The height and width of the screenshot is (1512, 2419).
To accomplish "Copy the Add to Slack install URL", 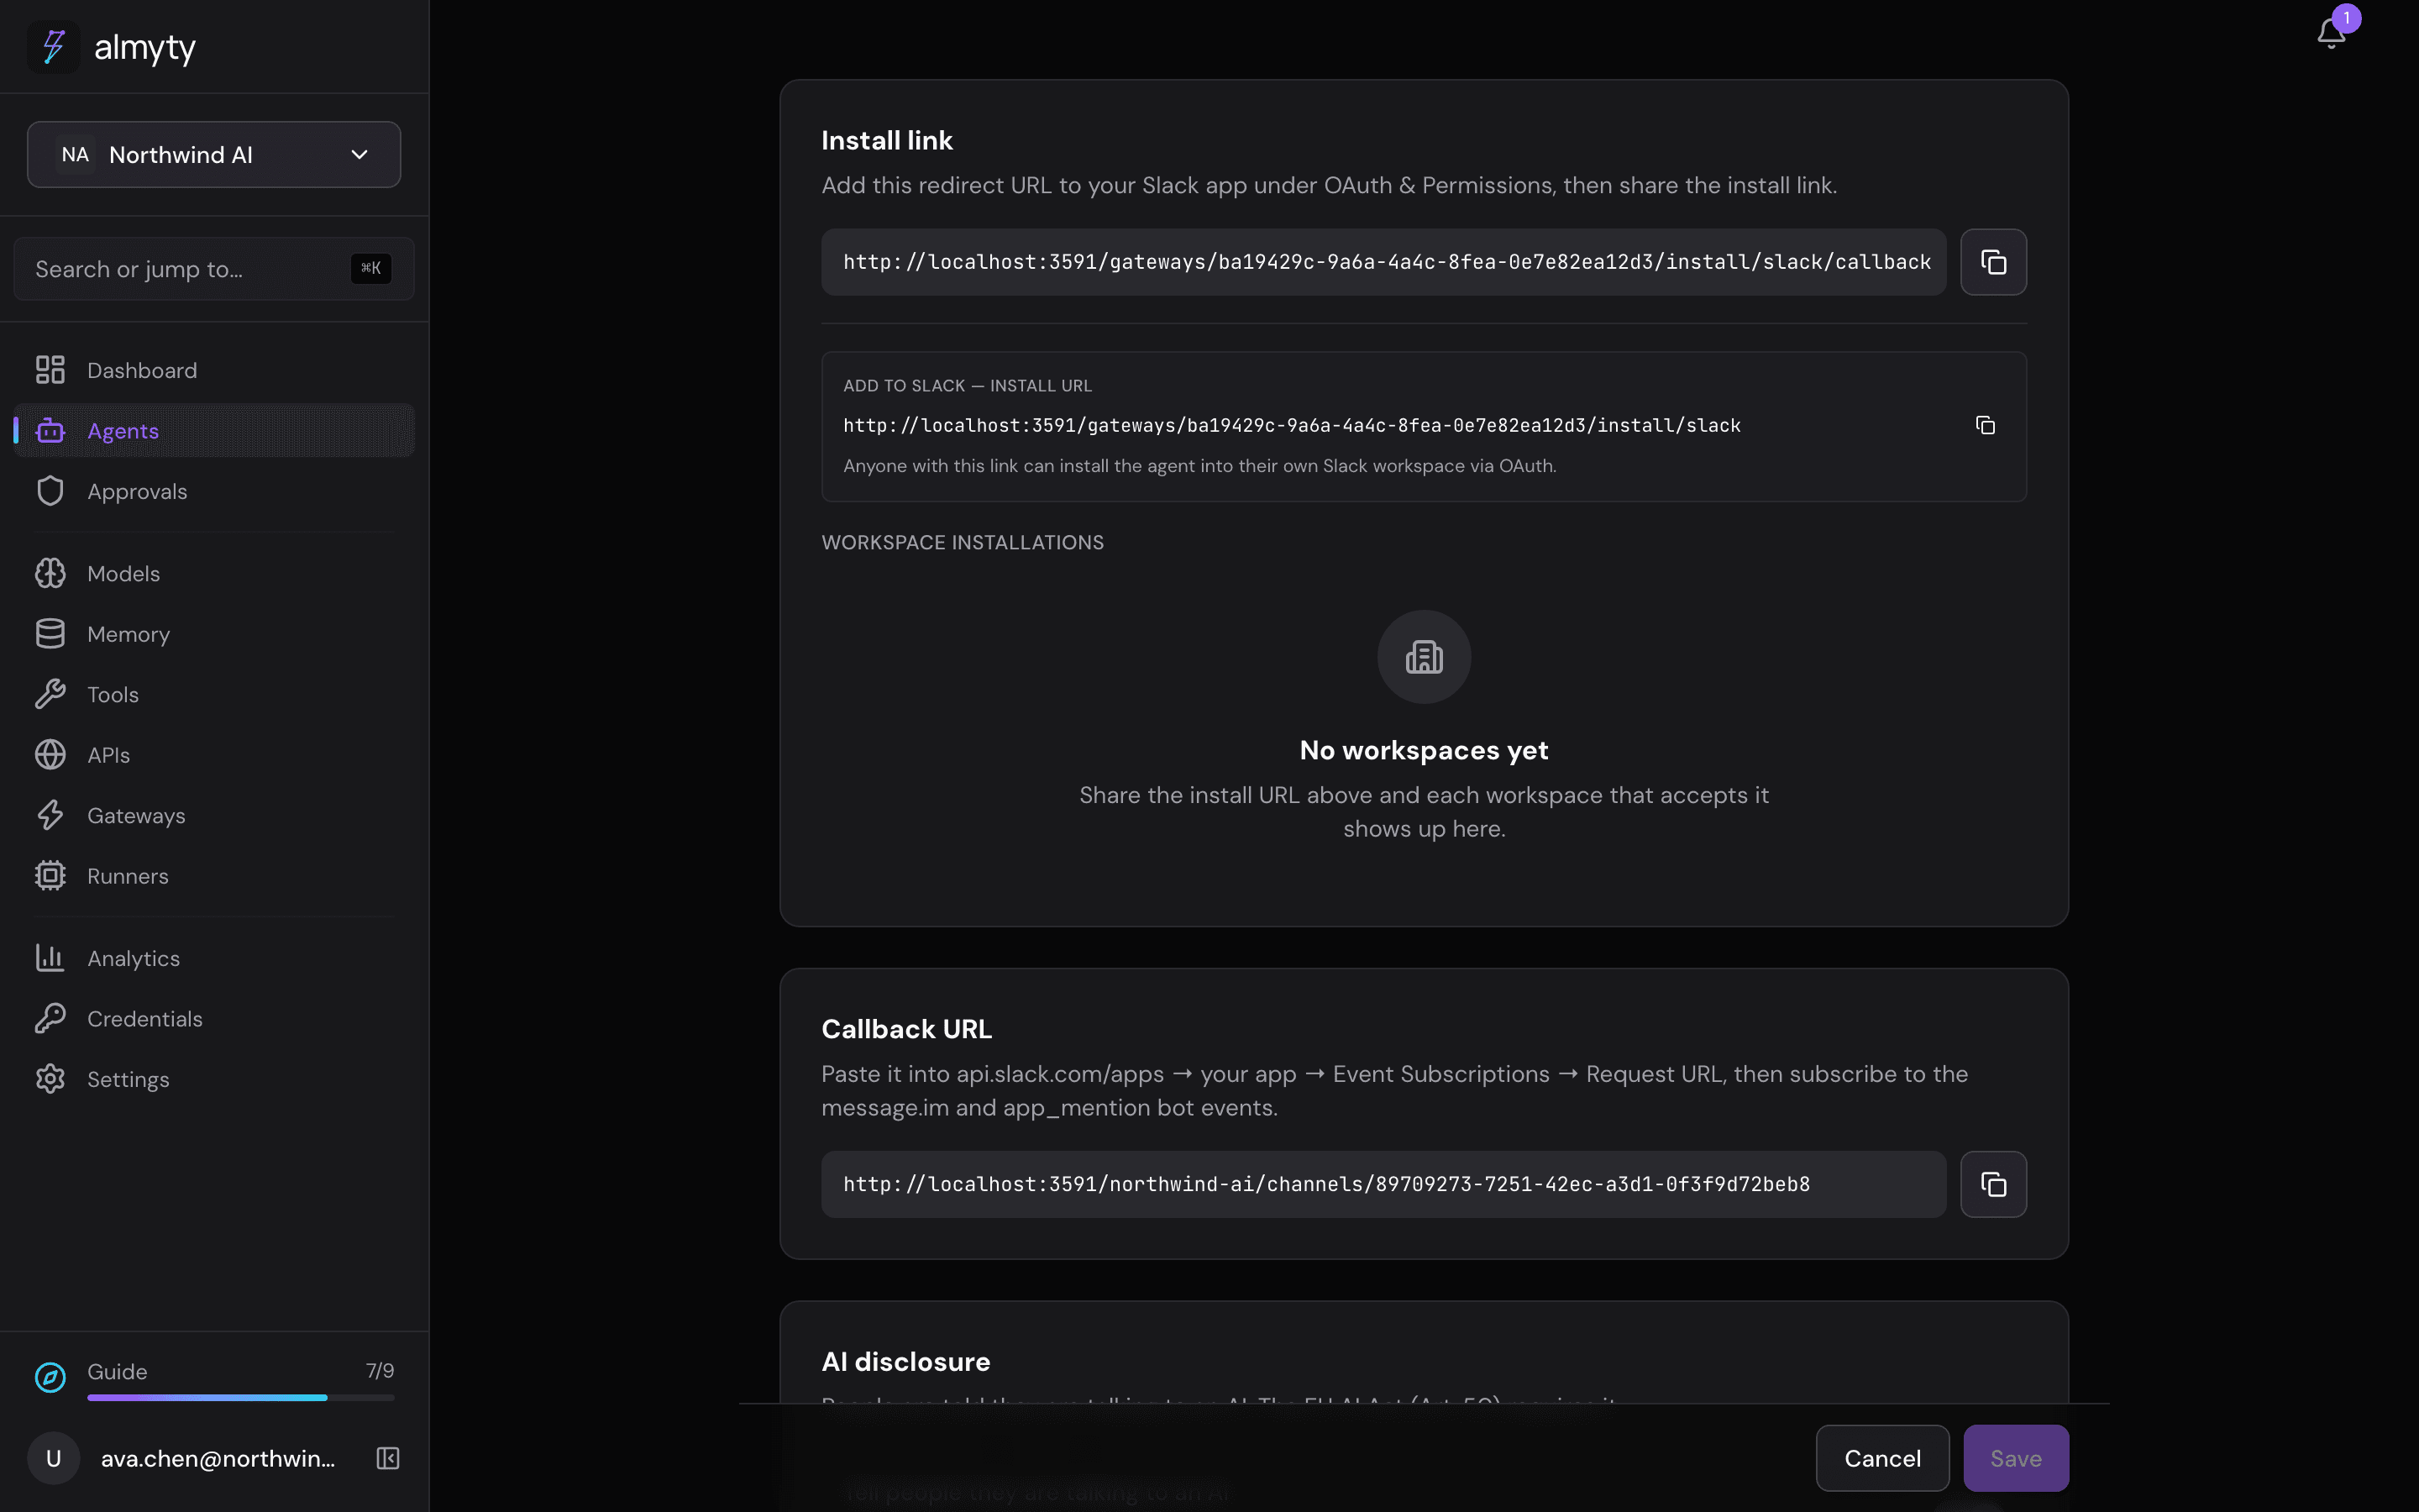I will [x=1986, y=425].
